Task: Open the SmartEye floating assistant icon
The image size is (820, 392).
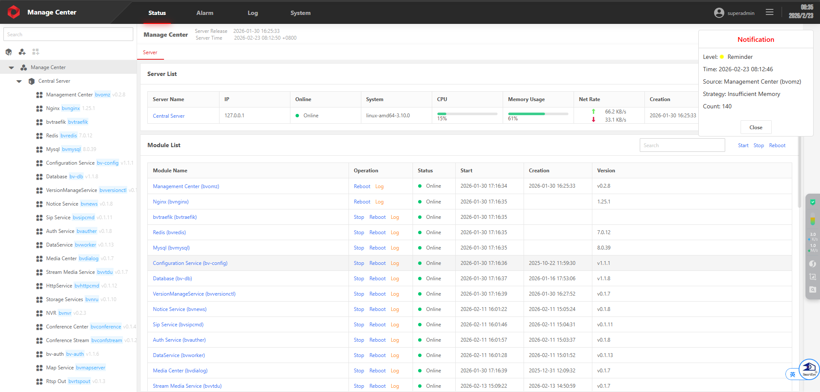Action: click(809, 369)
